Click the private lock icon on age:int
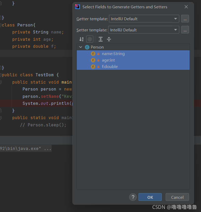 pos(98,60)
